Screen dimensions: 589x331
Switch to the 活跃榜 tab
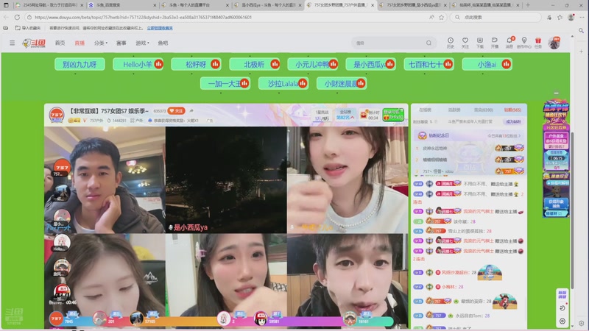pyautogui.click(x=454, y=110)
